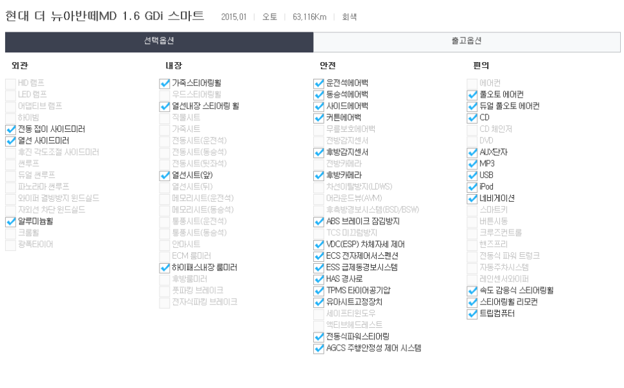Toggle VDC(ESP) 차체자세 제어 checkbox
This screenshot has height=388, width=624.
tap(318, 245)
